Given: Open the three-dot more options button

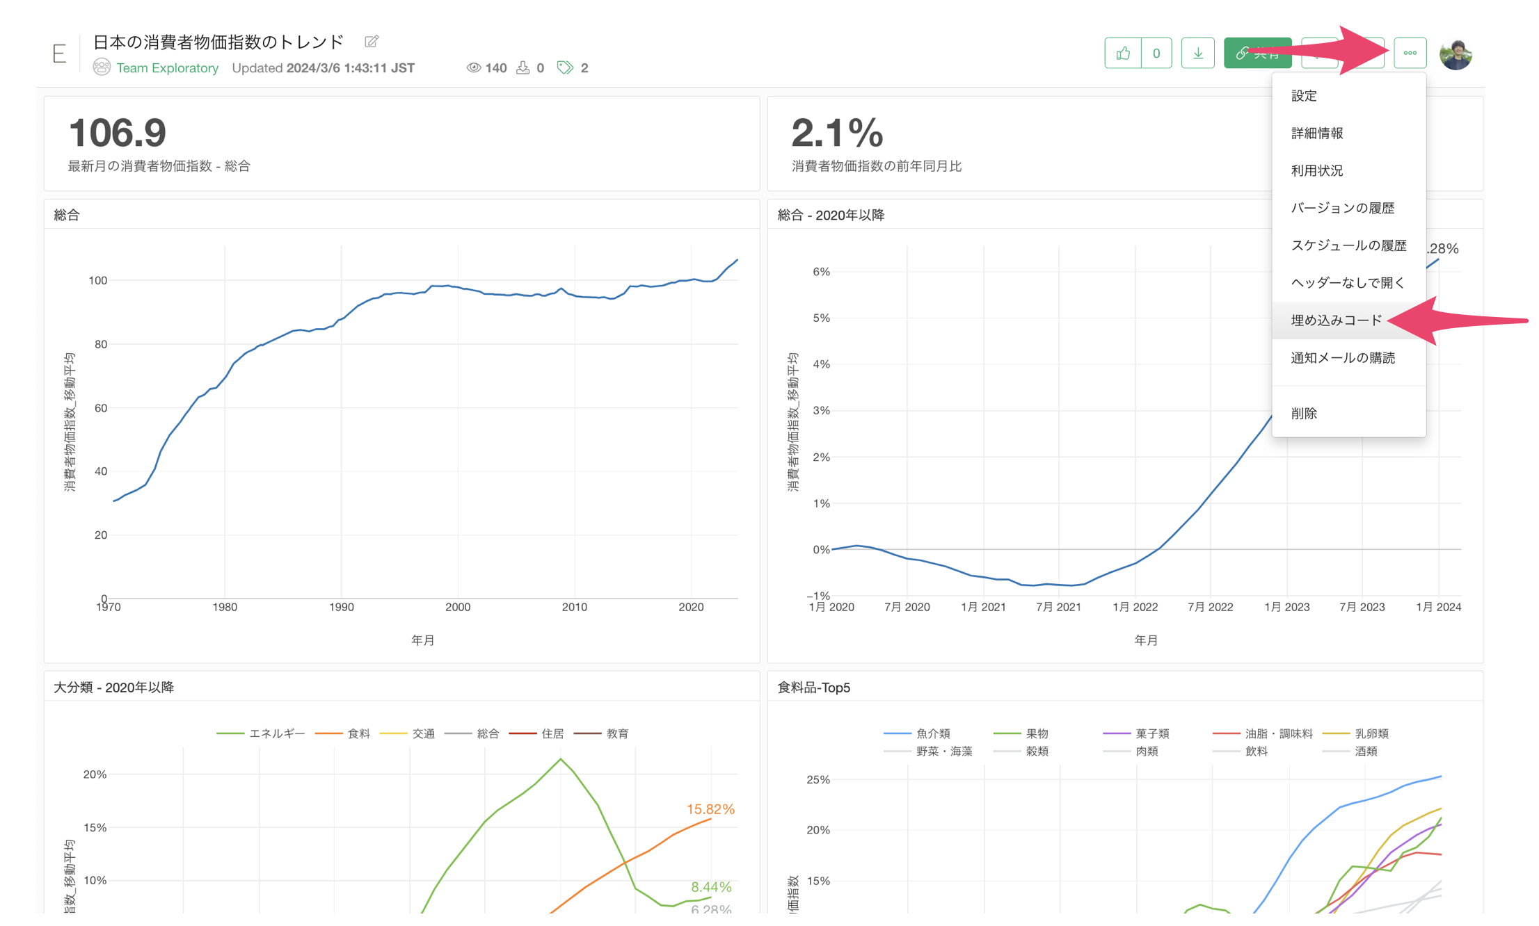Looking at the screenshot, I should coord(1410,53).
